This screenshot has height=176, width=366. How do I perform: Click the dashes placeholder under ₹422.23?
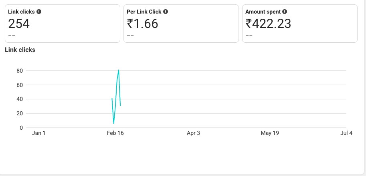(x=249, y=36)
